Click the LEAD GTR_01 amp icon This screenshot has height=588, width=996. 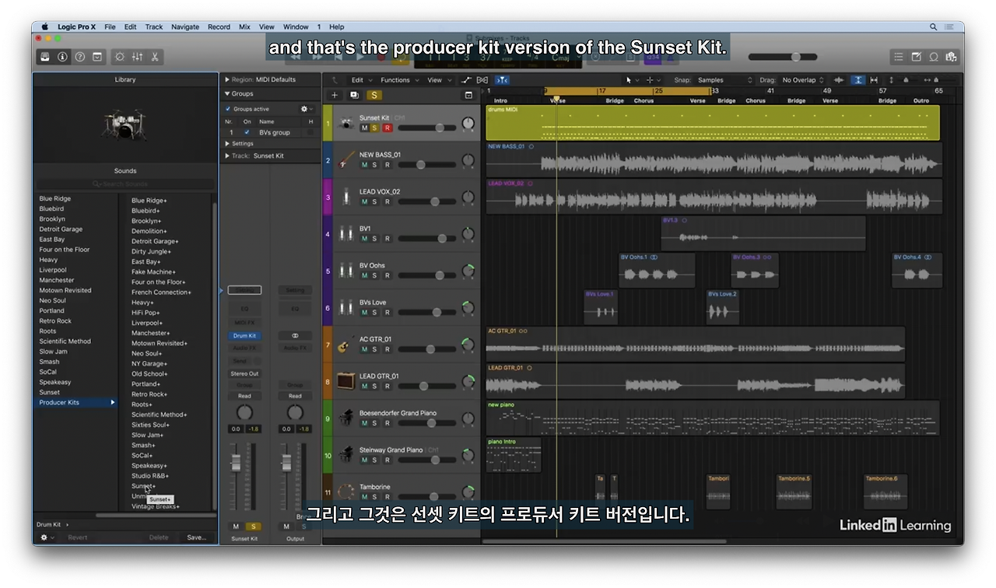pos(346,382)
